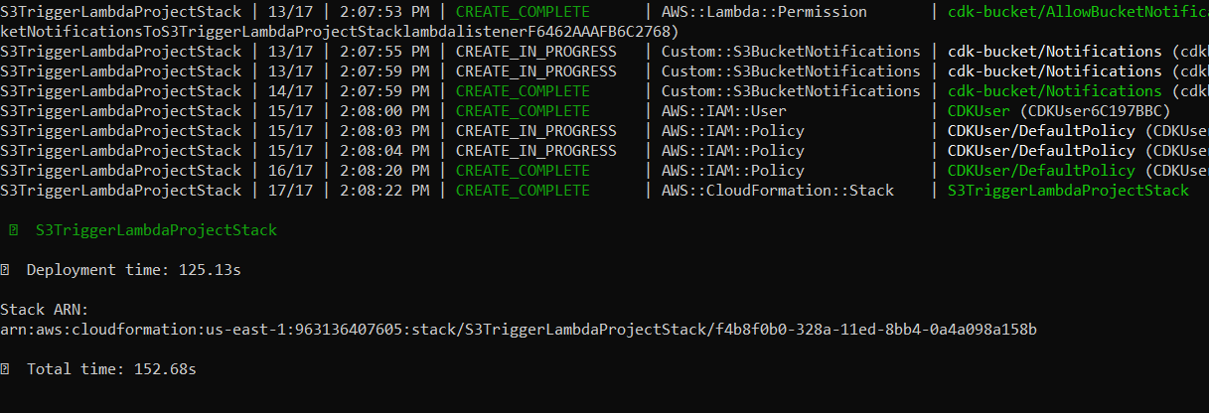Click the checkmark icon before S3TriggerLambdaProjectStack

pos(13,230)
